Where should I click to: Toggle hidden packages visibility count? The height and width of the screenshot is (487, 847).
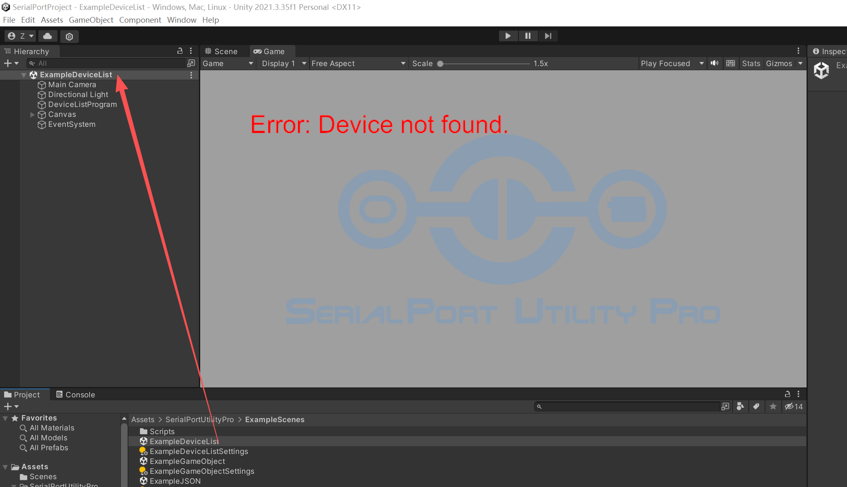793,406
